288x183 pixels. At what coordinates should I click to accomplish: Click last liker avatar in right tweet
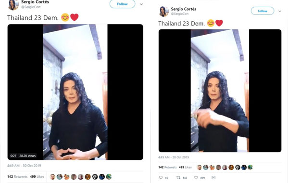250,167
